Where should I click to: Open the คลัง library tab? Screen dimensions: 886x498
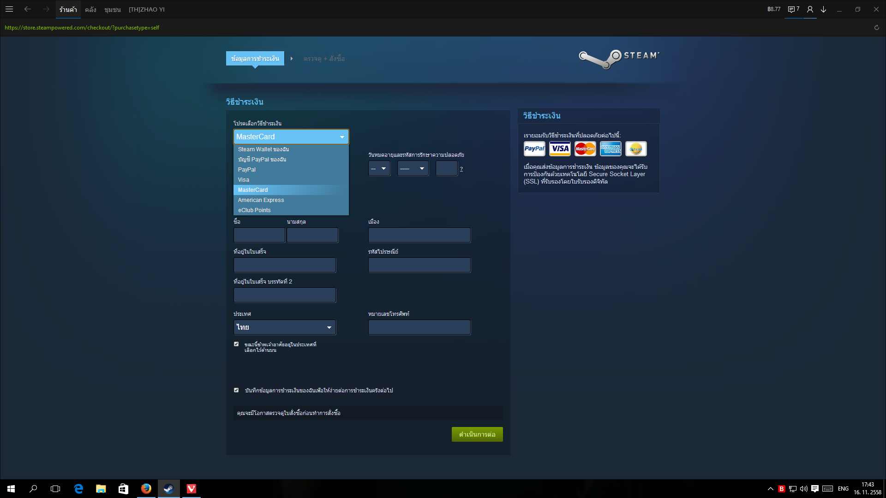(x=90, y=9)
